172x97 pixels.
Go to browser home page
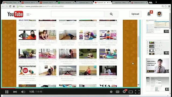click(14, 6)
